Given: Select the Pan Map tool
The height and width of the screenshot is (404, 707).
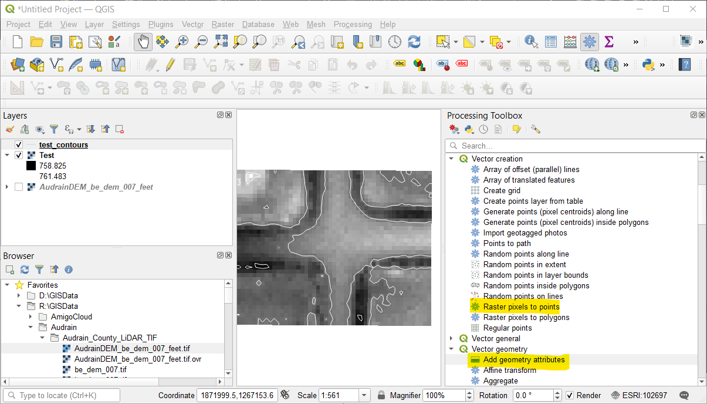Looking at the screenshot, I should [x=143, y=42].
